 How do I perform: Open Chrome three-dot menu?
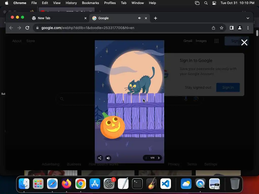248,28
